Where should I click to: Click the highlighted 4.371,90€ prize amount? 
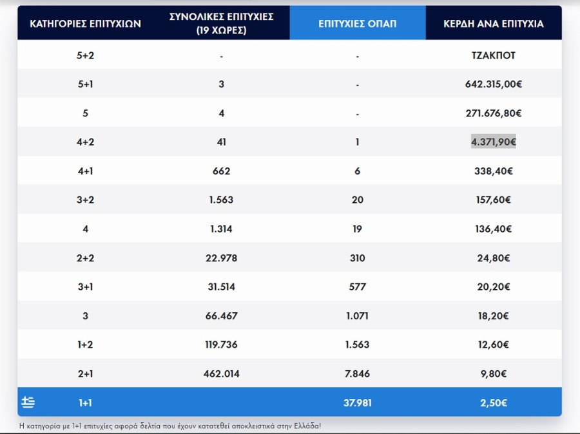493,142
